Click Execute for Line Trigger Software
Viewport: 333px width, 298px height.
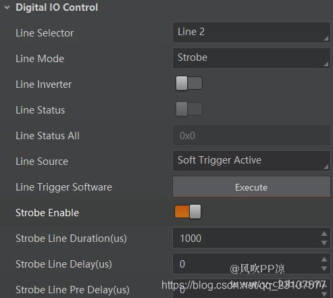pyautogui.click(x=251, y=187)
